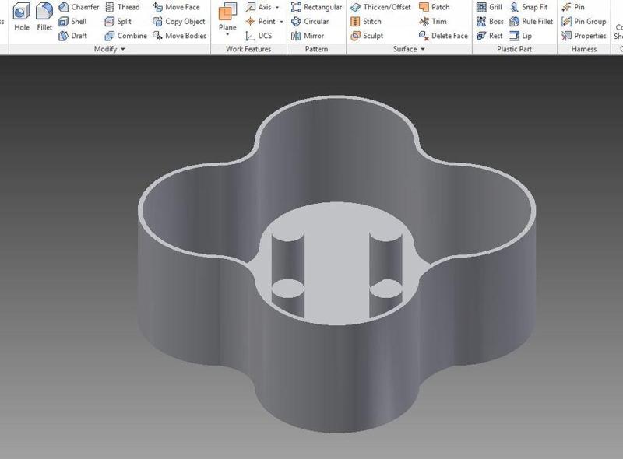Use the Delete Face tool
The width and height of the screenshot is (623, 459).
pyautogui.click(x=443, y=36)
